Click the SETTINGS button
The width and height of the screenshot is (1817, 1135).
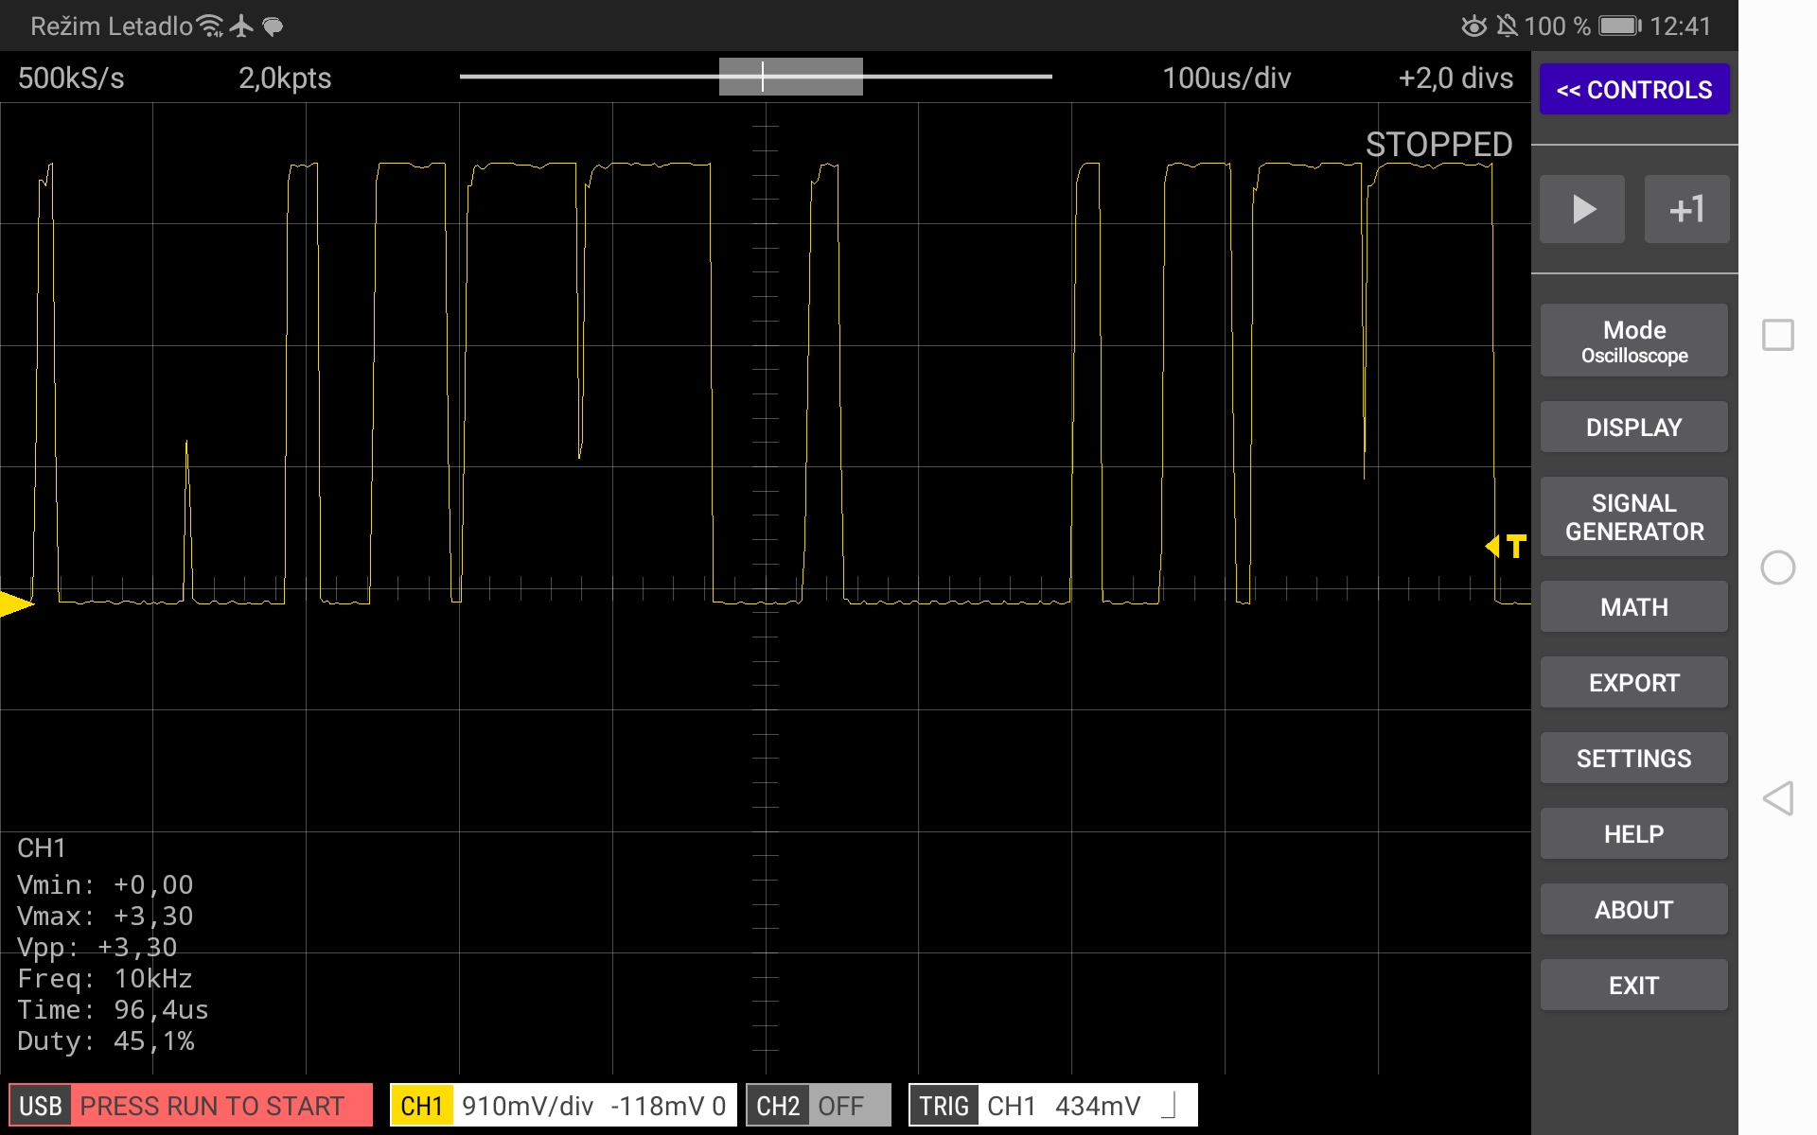click(x=1633, y=759)
